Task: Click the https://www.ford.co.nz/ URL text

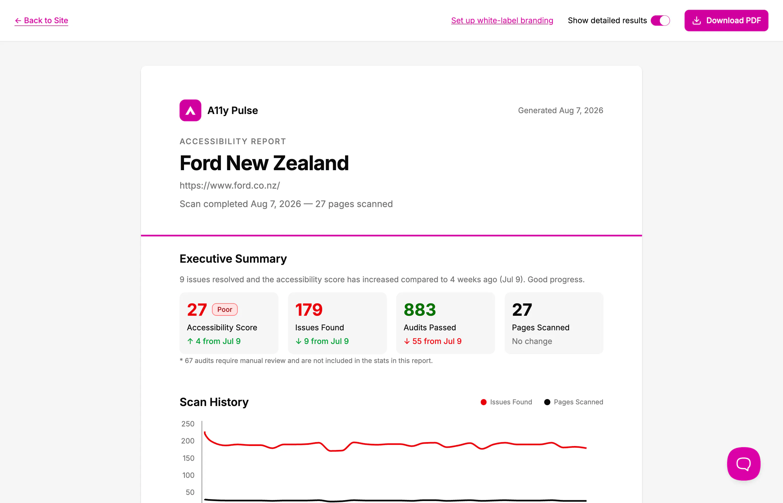Action: point(230,186)
